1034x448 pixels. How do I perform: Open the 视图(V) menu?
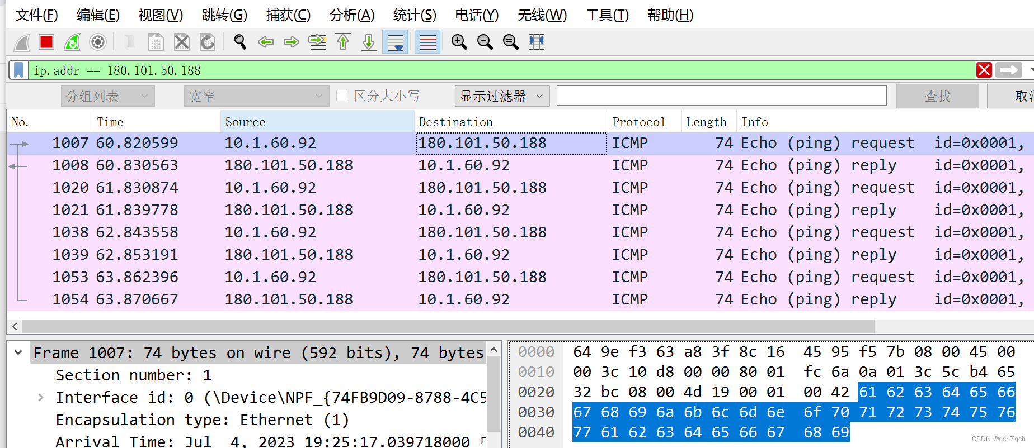161,15
